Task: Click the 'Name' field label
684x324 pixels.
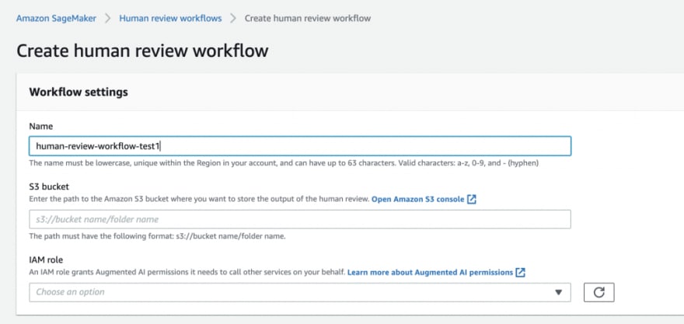Action: coord(41,127)
